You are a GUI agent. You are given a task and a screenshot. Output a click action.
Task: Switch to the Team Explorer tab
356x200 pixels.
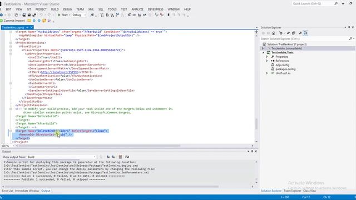292,191
